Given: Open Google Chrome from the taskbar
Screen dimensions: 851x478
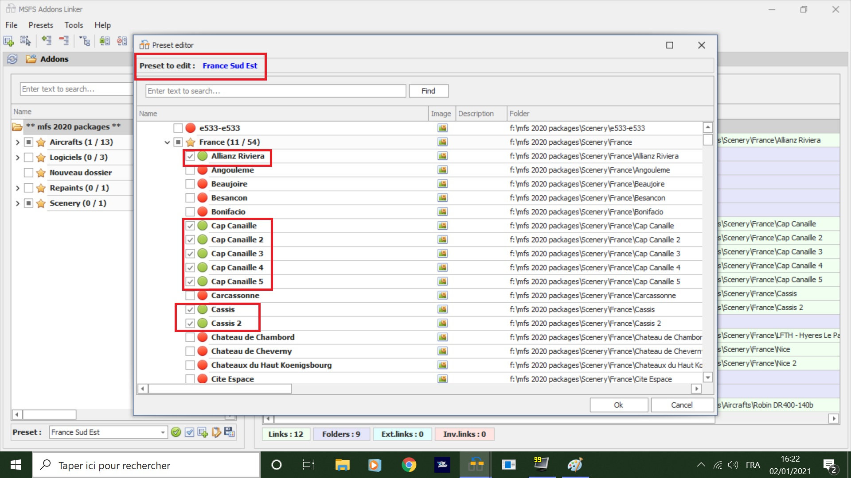Looking at the screenshot, I should point(409,465).
